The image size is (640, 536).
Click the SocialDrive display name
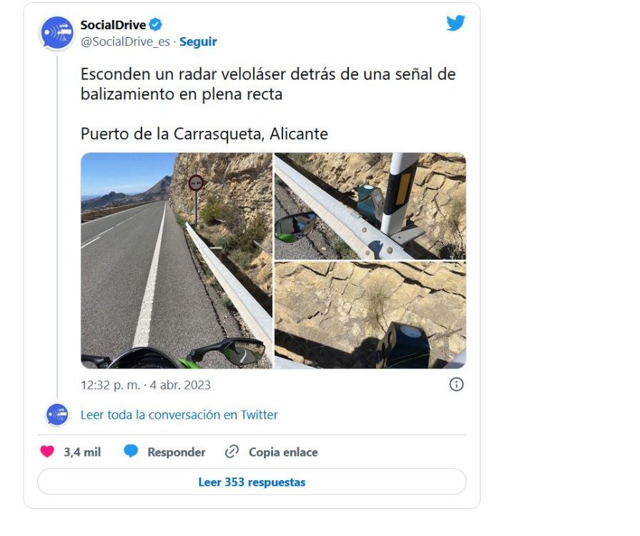113,25
